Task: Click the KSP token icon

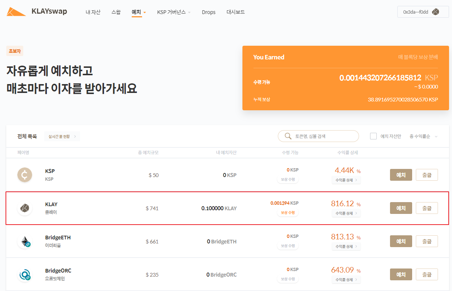Action: 25,175
